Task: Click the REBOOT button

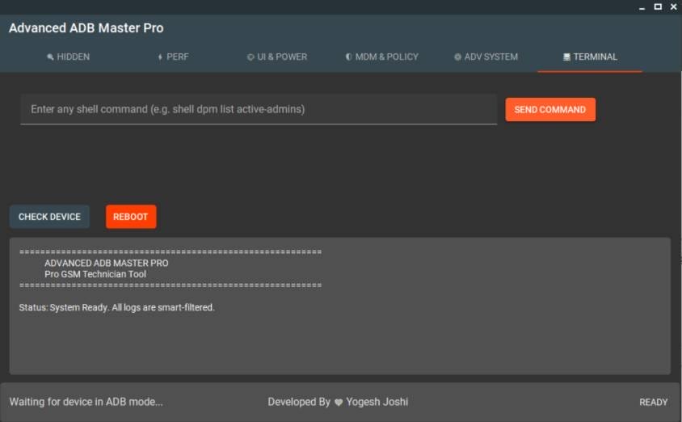Action: coord(130,217)
